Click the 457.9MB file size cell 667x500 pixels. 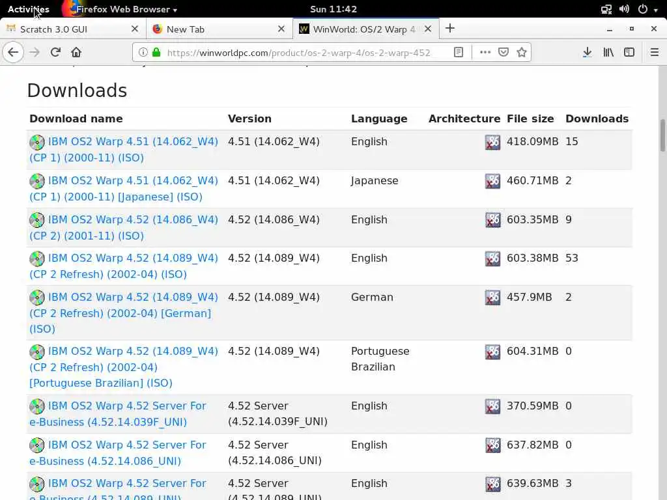click(529, 297)
